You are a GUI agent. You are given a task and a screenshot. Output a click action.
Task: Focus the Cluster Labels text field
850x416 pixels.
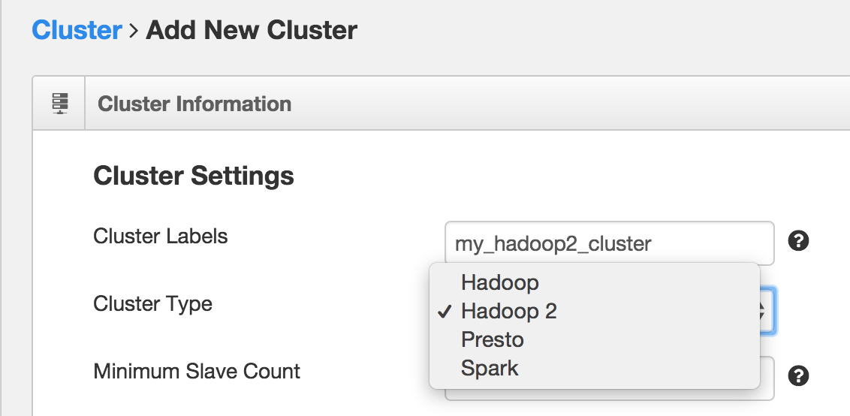(x=609, y=243)
